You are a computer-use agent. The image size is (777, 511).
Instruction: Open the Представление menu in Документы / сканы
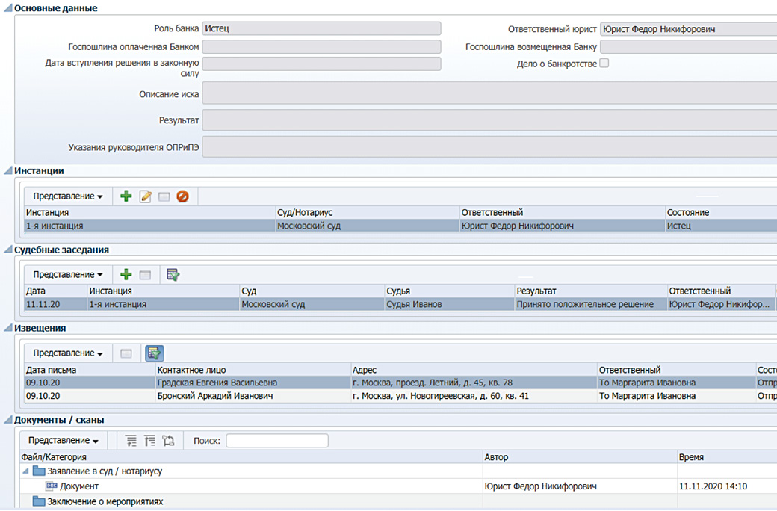64,441
